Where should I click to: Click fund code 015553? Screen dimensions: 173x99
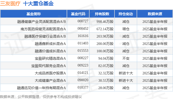coord(83,51)
